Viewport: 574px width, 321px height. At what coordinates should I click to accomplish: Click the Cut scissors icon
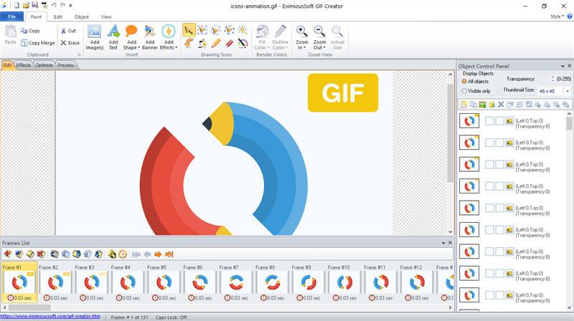point(63,31)
